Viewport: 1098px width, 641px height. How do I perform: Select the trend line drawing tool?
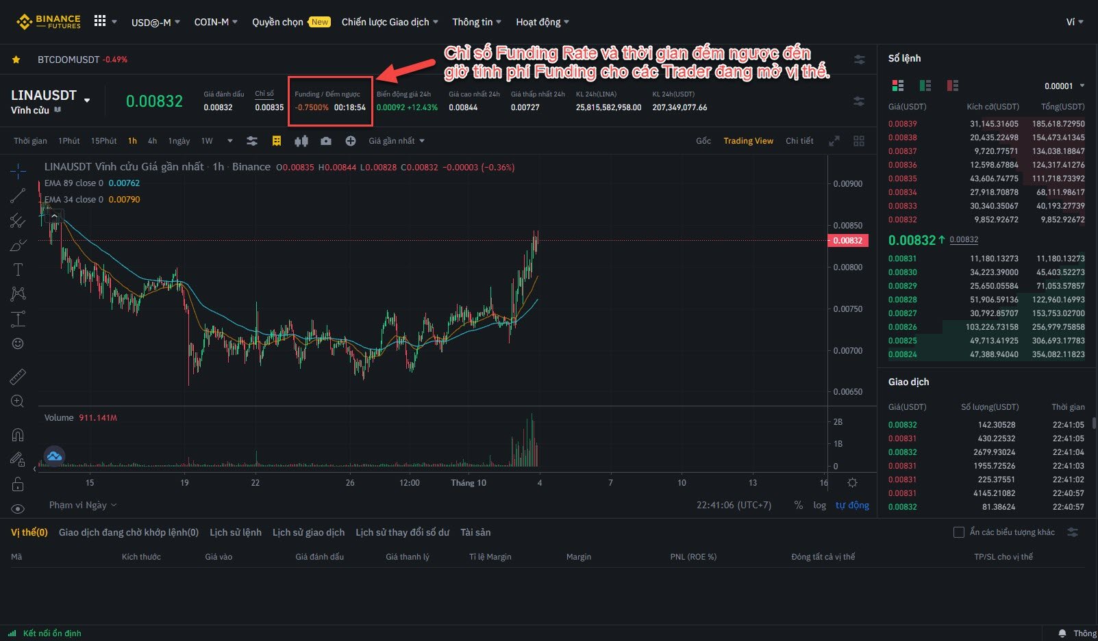18,195
